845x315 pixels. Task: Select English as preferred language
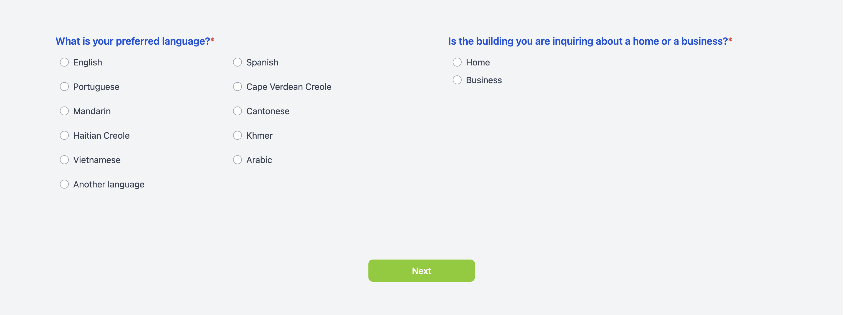(64, 62)
